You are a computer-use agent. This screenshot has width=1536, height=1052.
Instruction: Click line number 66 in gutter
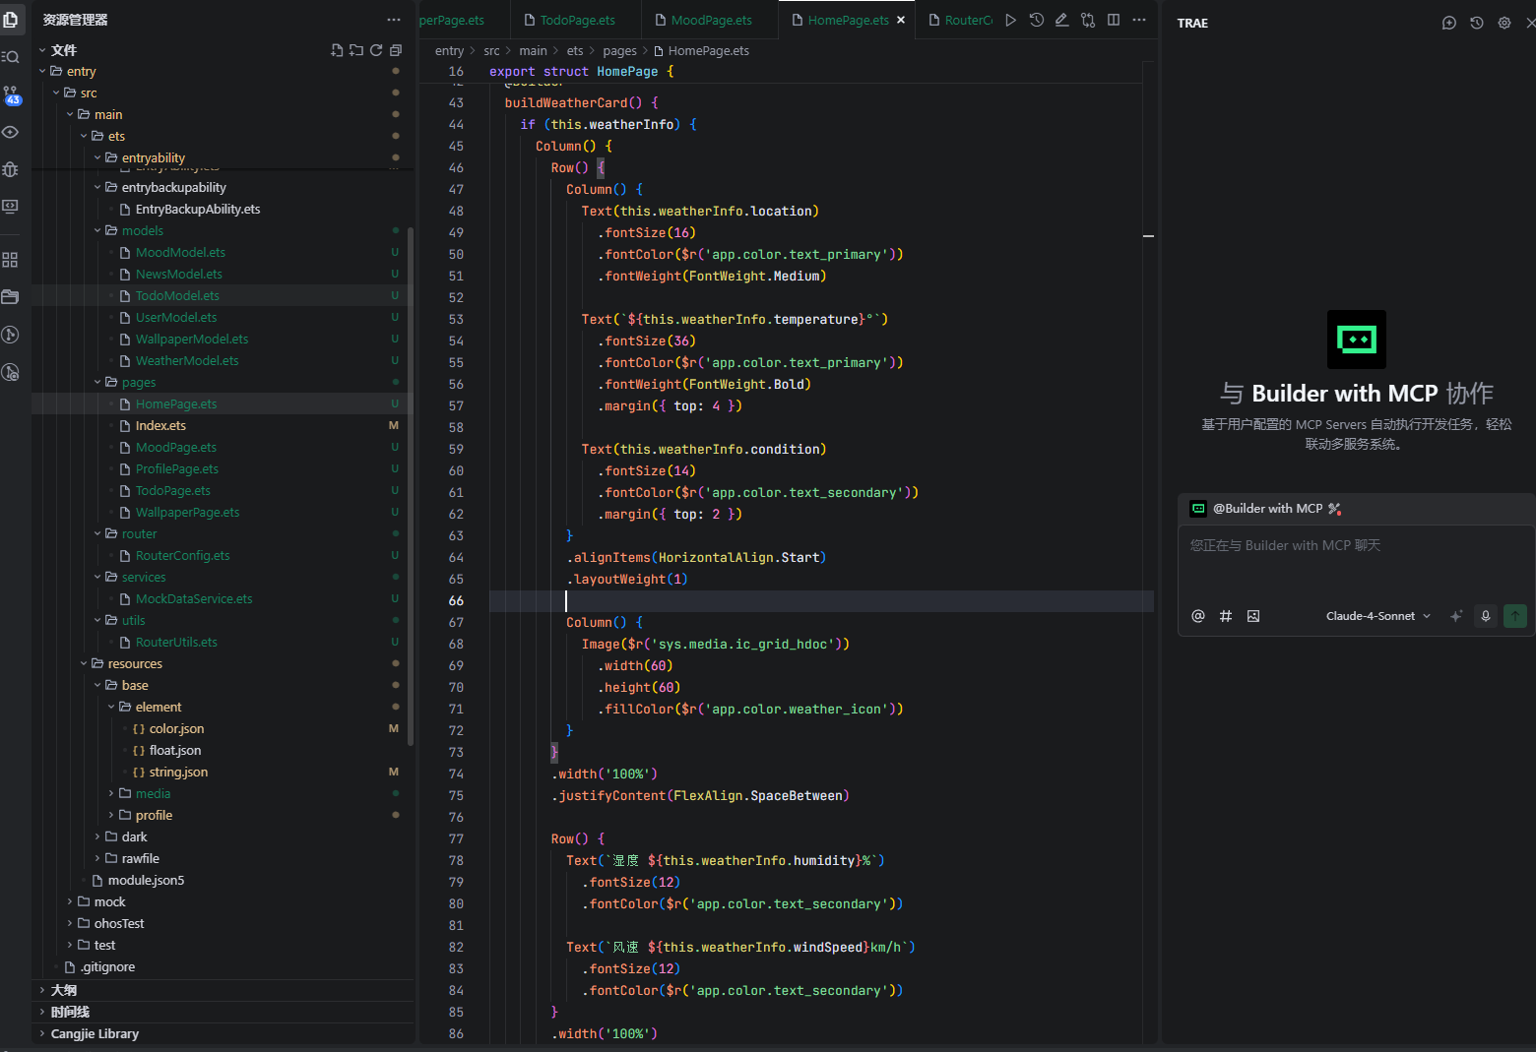tap(456, 601)
